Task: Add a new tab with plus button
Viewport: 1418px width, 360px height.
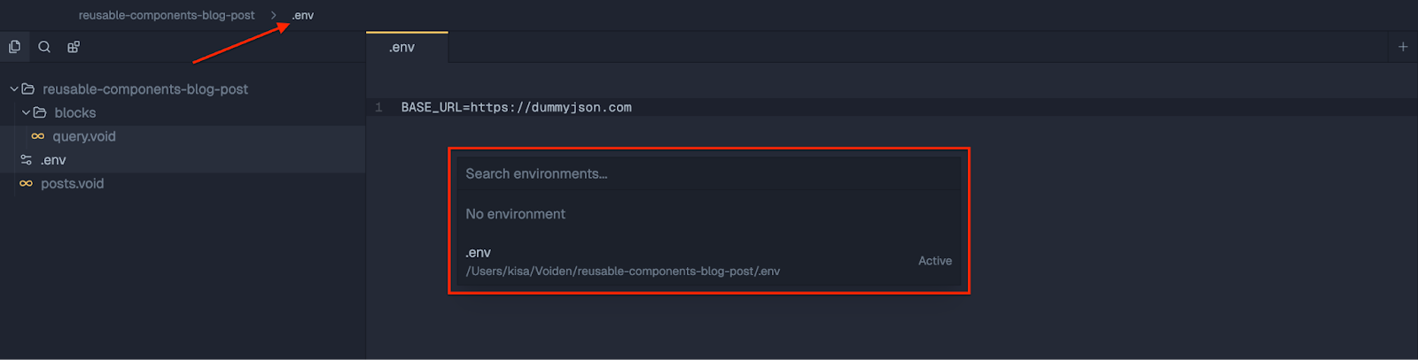Action: [x=1403, y=47]
